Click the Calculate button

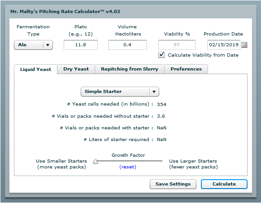coord(224,184)
